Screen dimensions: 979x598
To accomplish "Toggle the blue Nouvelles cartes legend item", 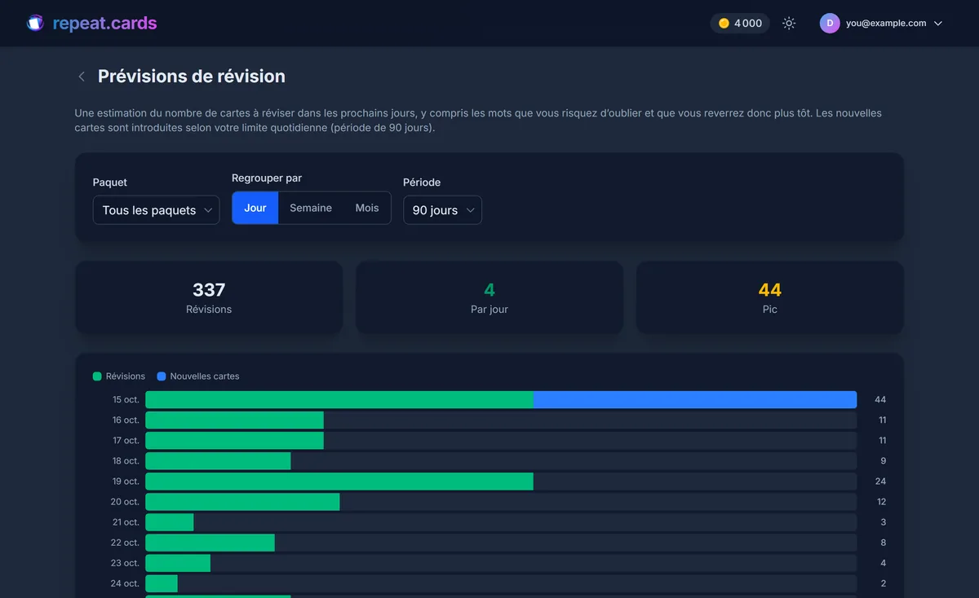I will pos(198,376).
